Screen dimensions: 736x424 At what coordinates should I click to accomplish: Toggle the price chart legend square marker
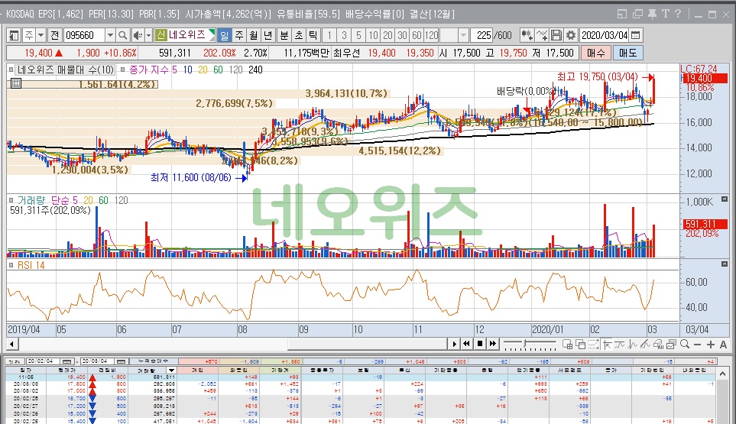(x=11, y=70)
